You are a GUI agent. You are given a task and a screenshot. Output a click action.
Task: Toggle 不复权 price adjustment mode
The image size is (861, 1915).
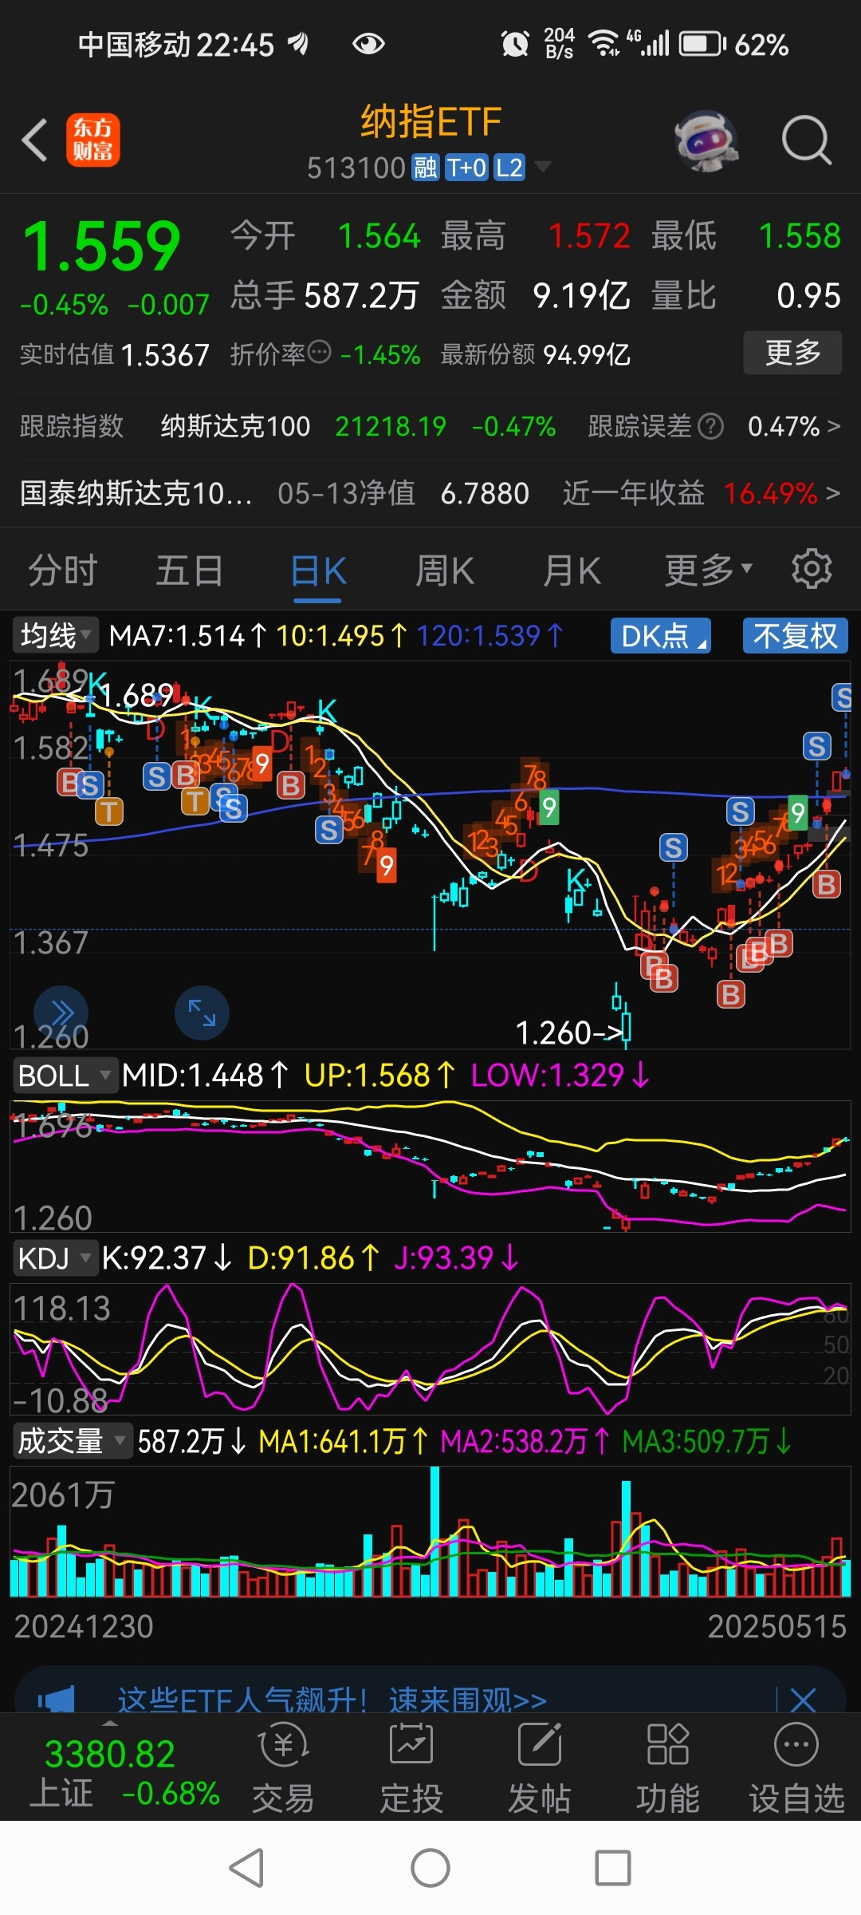point(796,636)
